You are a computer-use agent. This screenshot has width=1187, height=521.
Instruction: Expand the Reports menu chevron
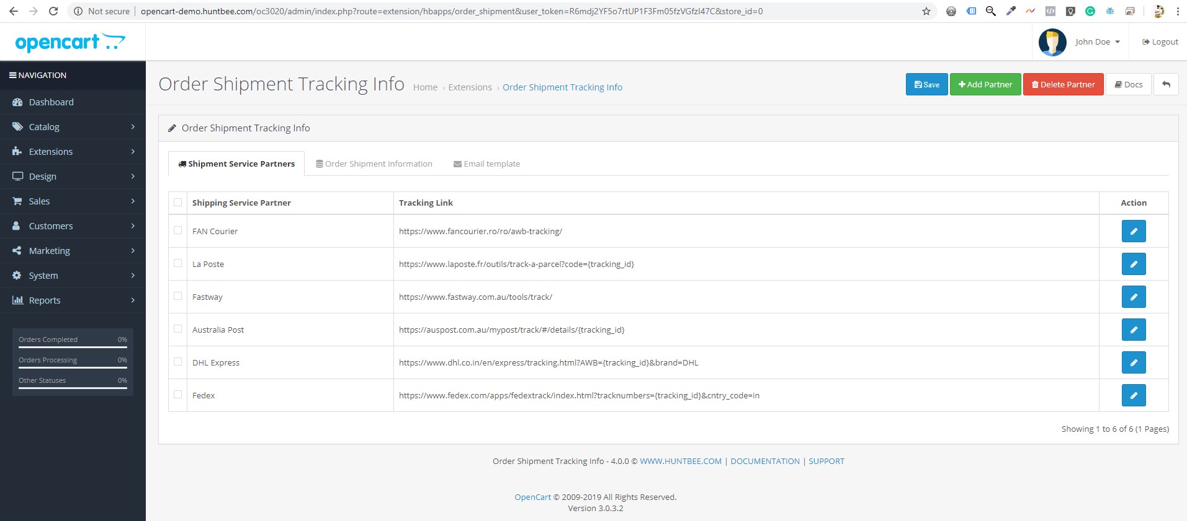pyautogui.click(x=133, y=300)
